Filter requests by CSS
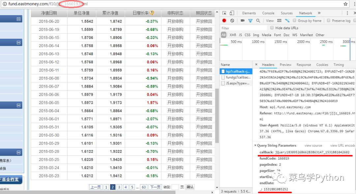The image size is (356, 194). point(248,35)
